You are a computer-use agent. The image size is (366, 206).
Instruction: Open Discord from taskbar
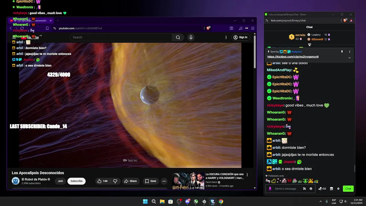(188, 201)
